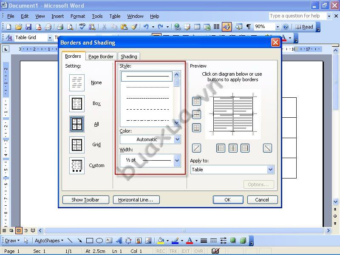Toggle inside horizontal border in Preview

pos(196,114)
